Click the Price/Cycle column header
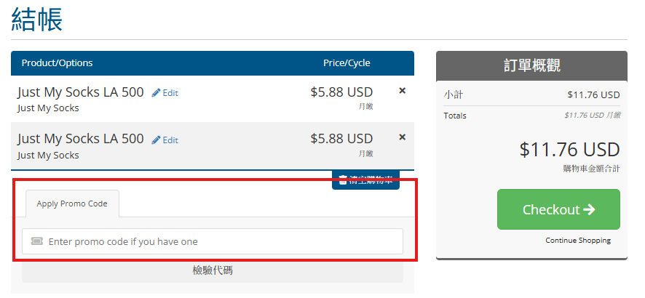The width and height of the screenshot is (645, 298). 347,63
